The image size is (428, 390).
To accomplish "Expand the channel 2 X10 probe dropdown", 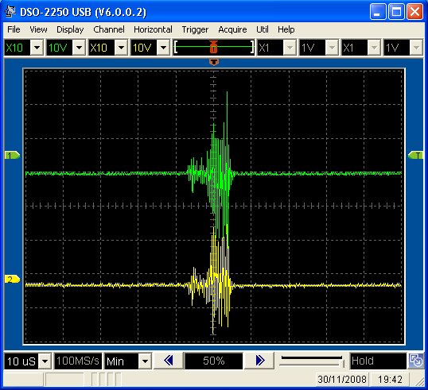I will click(x=121, y=48).
